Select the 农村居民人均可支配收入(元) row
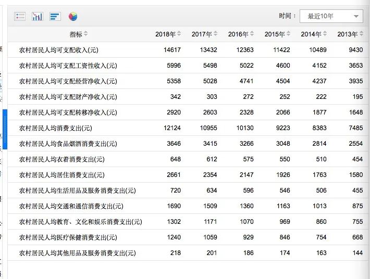Image resolution: width=370 pixels, height=279 pixels. tap(188, 50)
